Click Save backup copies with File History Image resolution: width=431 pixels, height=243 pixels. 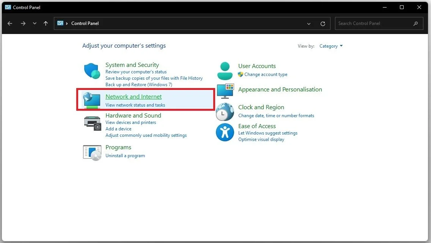coord(154,78)
